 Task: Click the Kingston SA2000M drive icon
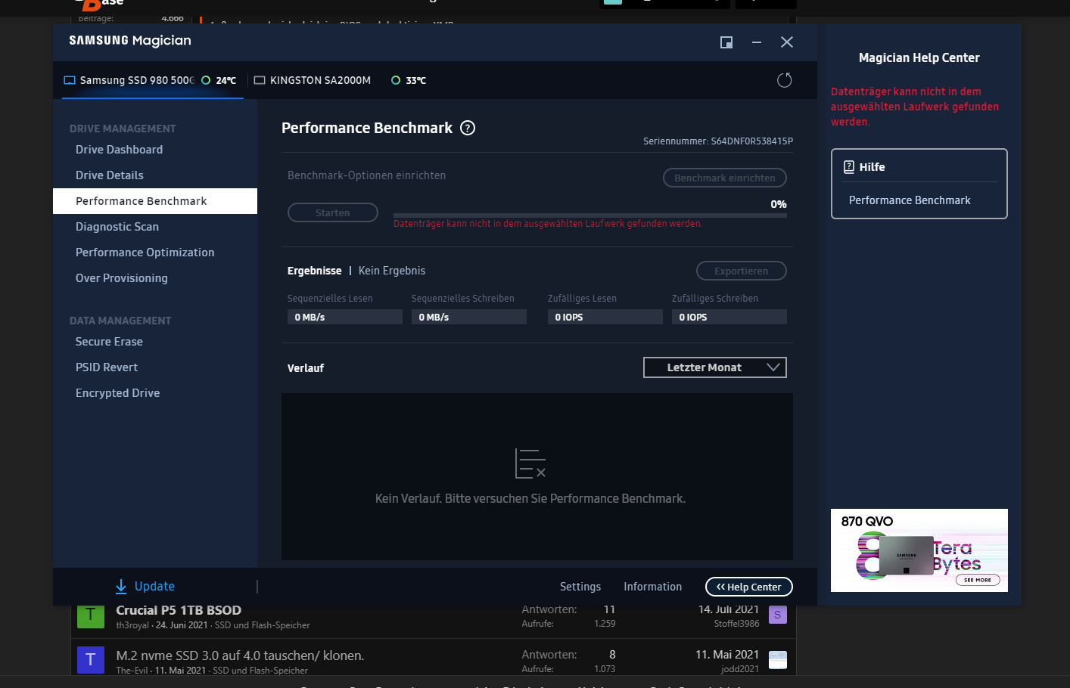click(x=260, y=80)
